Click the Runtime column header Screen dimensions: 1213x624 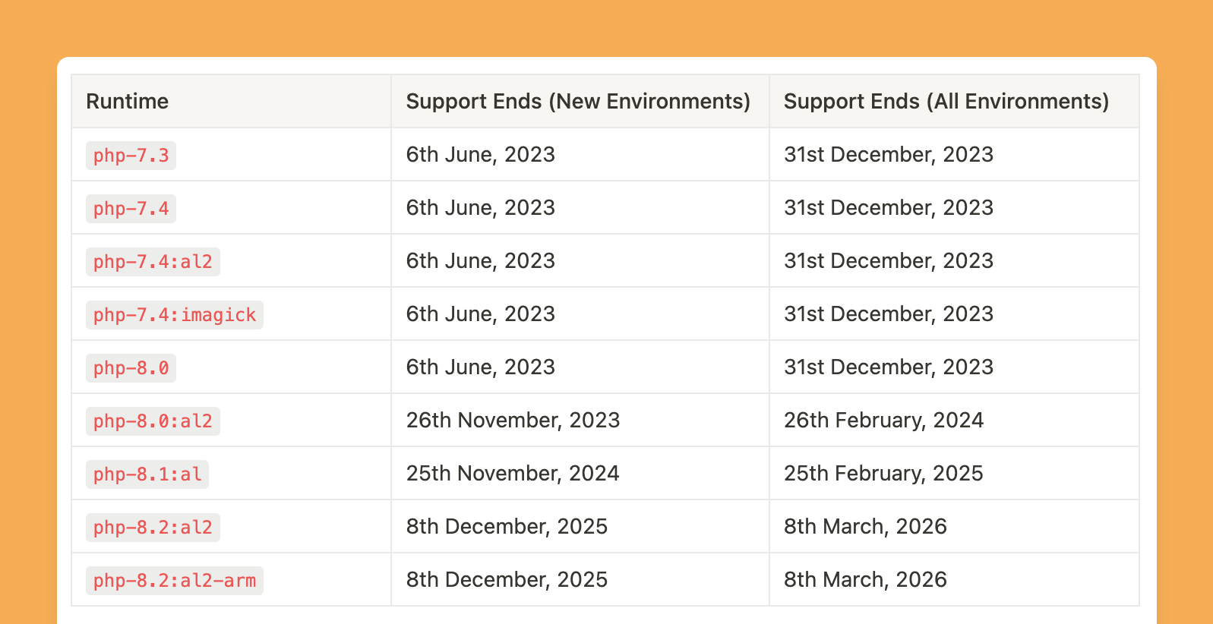pyautogui.click(x=127, y=102)
